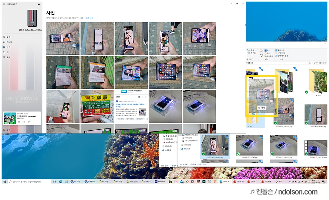
Task: Click 속성 (Properties) in Explorer ribbon
Action: (x=261, y=53)
